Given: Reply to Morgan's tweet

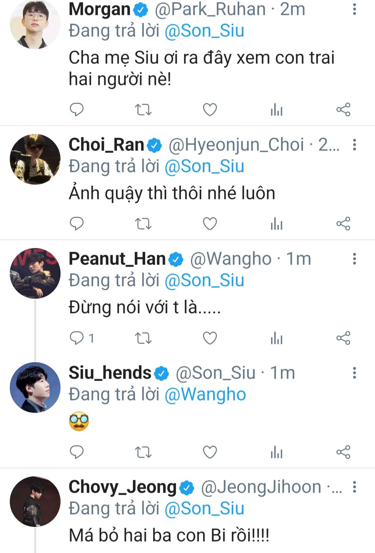Looking at the screenshot, I should tap(77, 110).
